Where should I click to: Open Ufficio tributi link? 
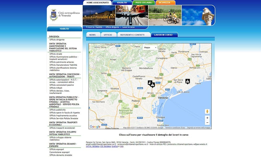[x=56, y=88]
